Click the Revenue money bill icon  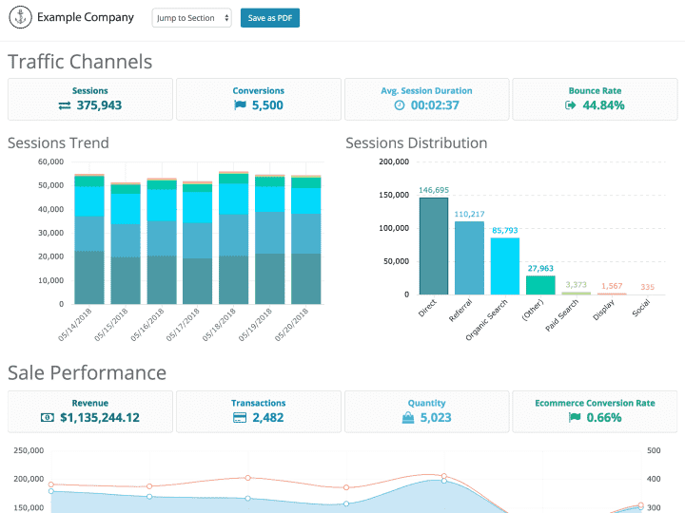tap(48, 418)
